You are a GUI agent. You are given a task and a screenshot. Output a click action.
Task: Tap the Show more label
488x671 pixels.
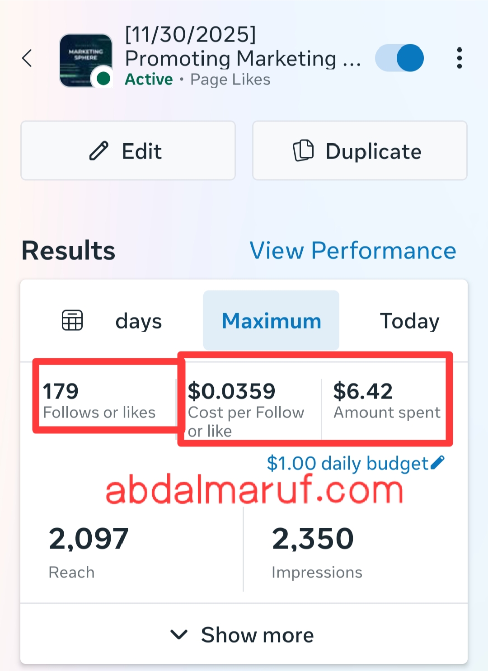click(x=257, y=635)
